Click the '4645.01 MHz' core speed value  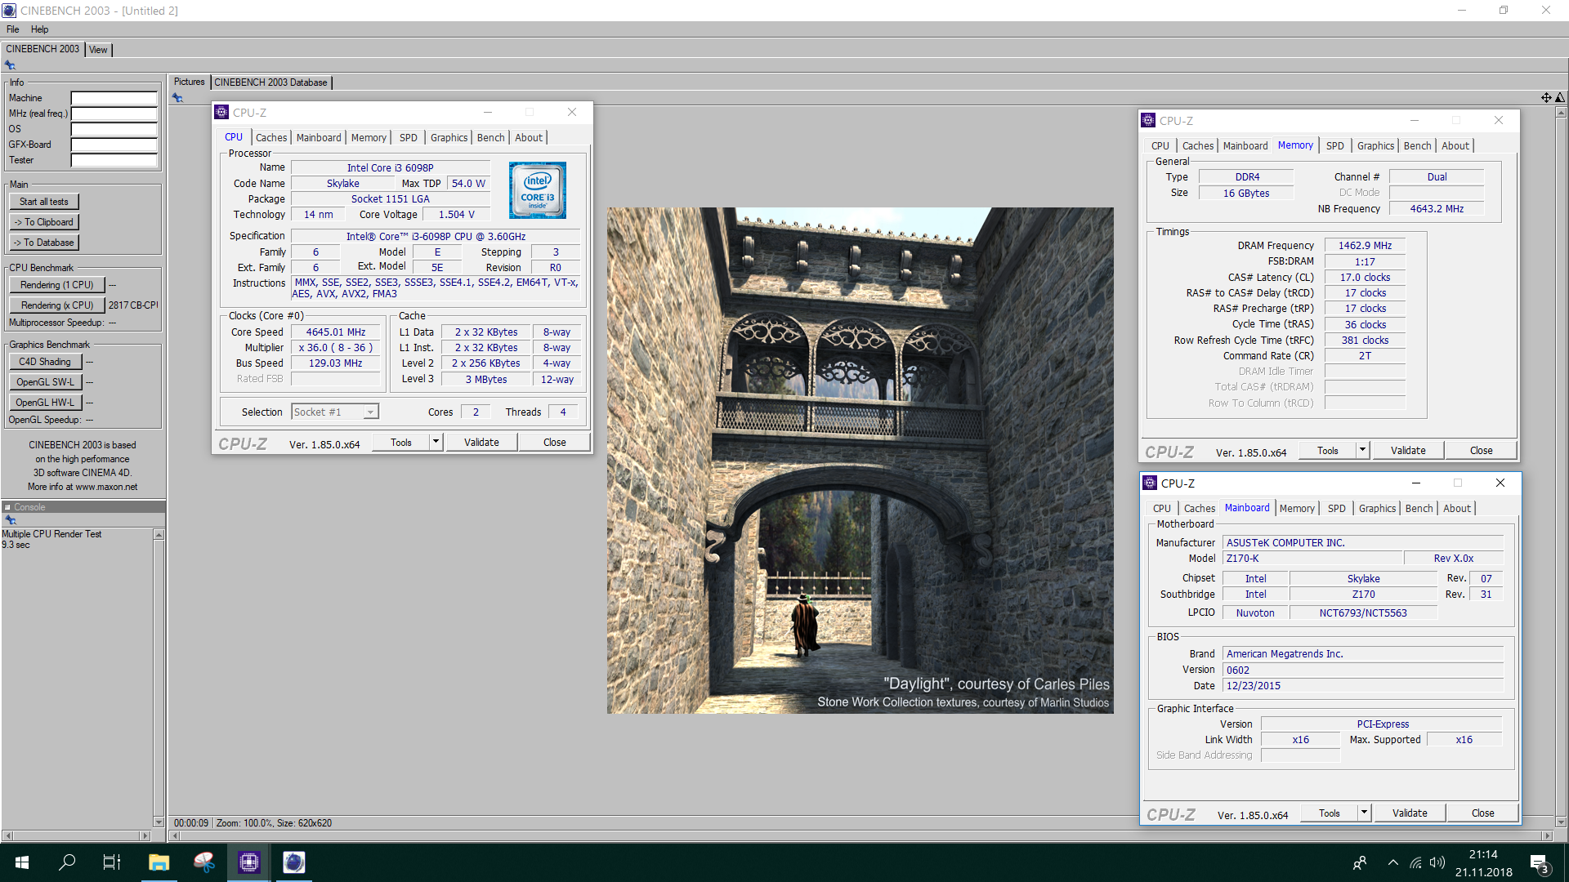pyautogui.click(x=335, y=332)
